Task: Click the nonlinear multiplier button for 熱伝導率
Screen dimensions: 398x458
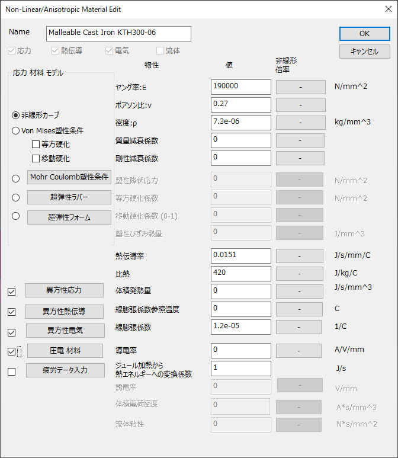Action: (x=300, y=256)
